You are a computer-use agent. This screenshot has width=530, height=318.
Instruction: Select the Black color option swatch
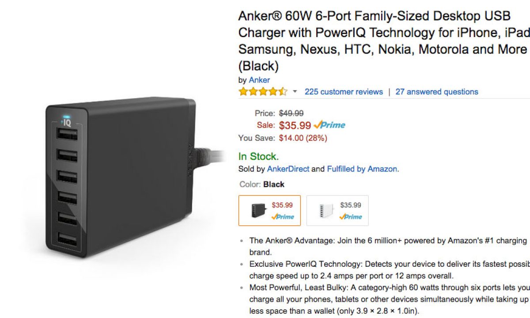(x=269, y=211)
